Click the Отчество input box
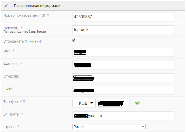Image resolution: width=186 pixels, height=132 pixels. pos(123,78)
